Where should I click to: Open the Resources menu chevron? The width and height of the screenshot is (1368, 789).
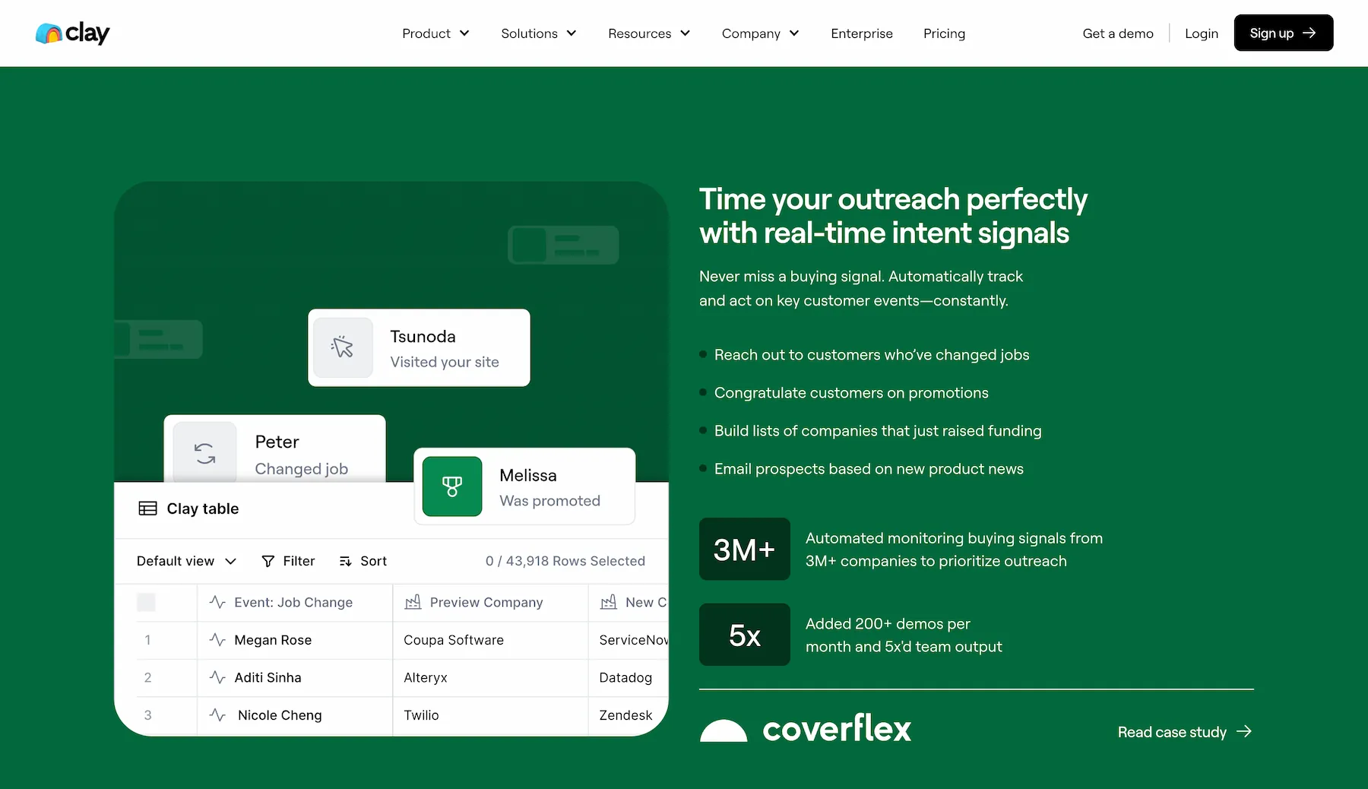[685, 33]
